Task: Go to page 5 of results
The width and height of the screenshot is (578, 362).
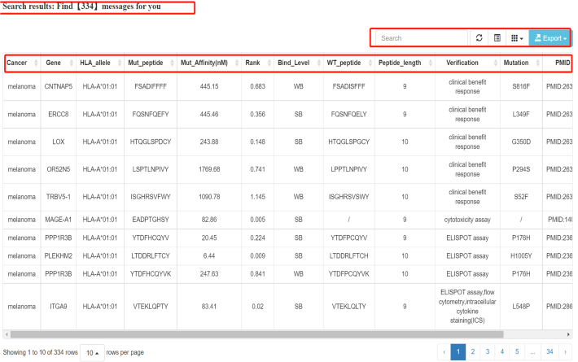Action: (518, 351)
